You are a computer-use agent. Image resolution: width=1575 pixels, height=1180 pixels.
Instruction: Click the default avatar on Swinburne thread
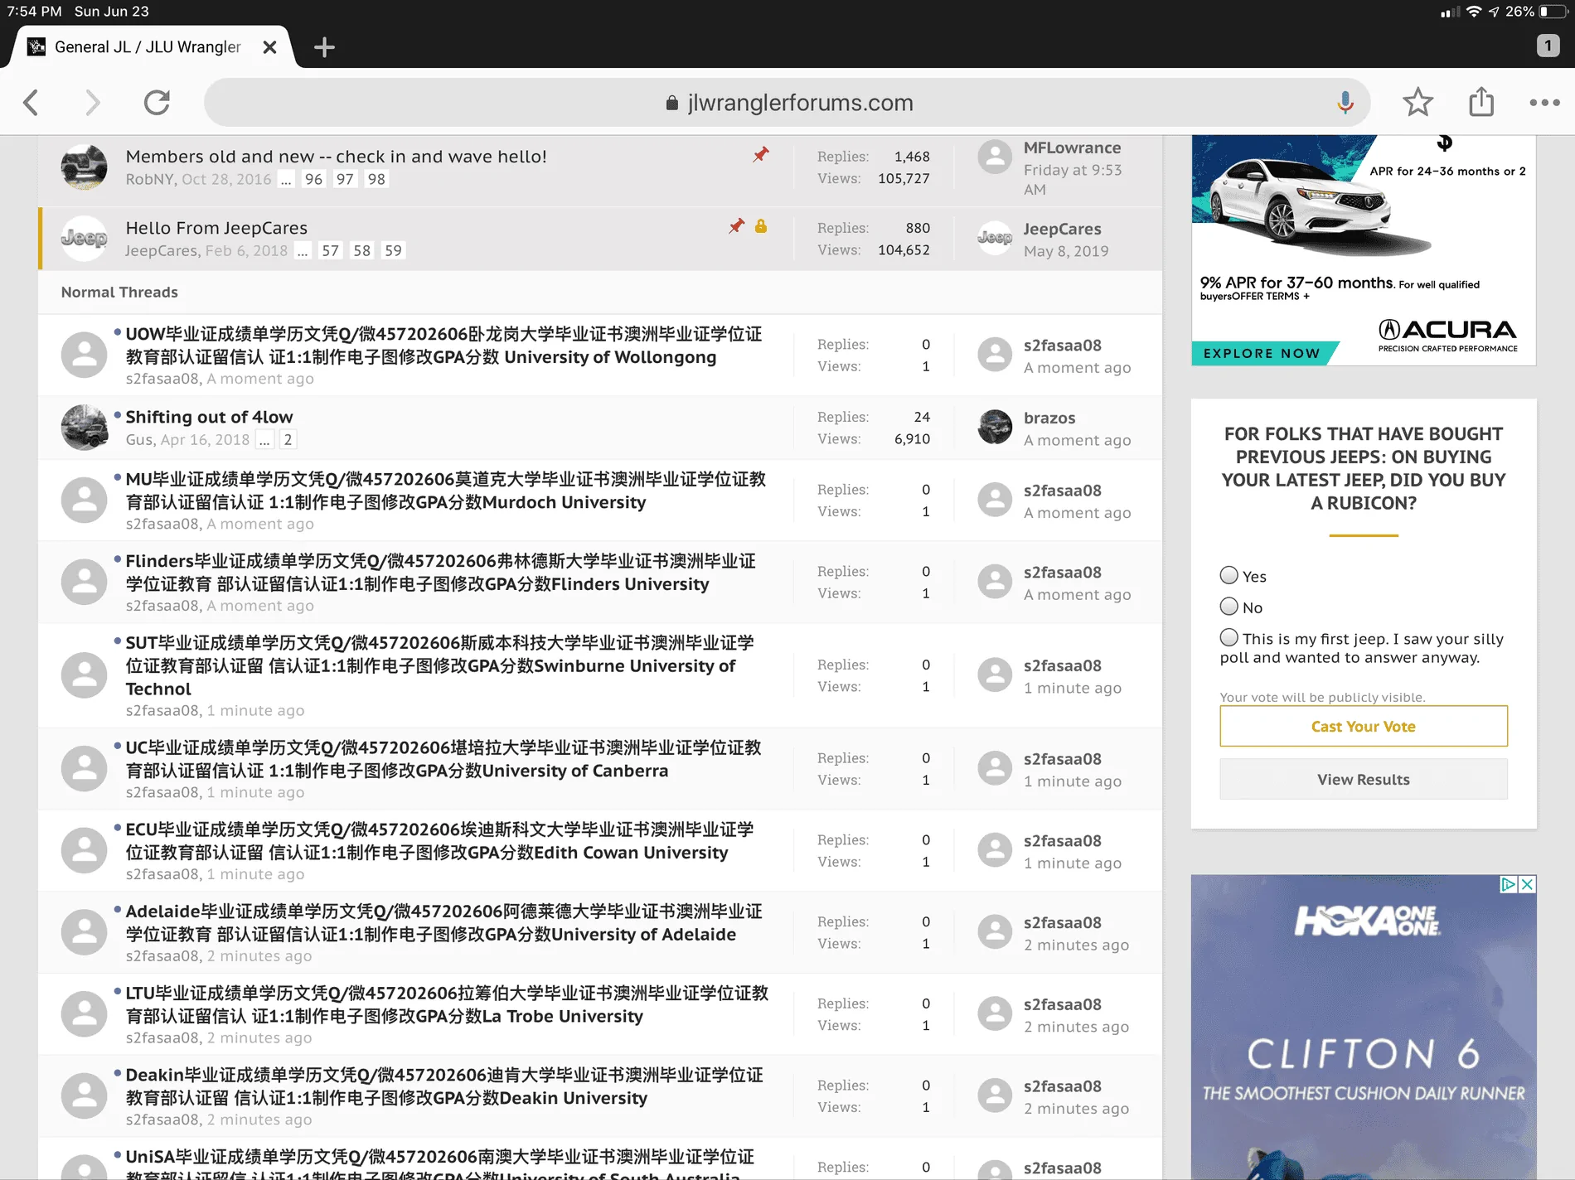click(x=84, y=675)
